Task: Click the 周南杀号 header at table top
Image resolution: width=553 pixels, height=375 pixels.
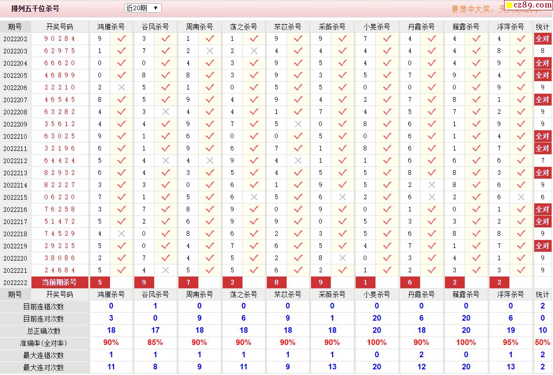Action: click(x=199, y=27)
